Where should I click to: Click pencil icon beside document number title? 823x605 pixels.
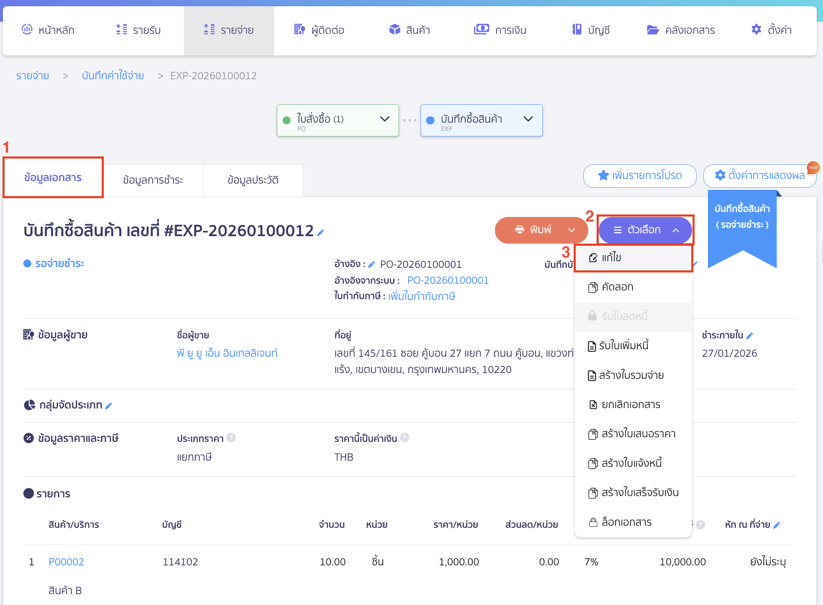pyautogui.click(x=320, y=233)
